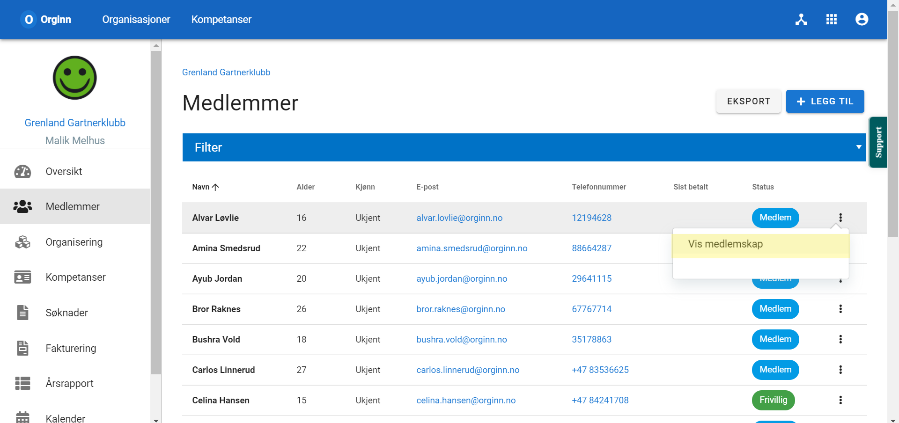Screen dimensions: 899x423
Task: Select member name Amina Smedsrud
Action: (226, 248)
